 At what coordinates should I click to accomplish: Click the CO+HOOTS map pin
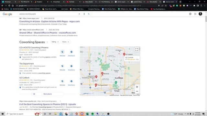(96, 77)
